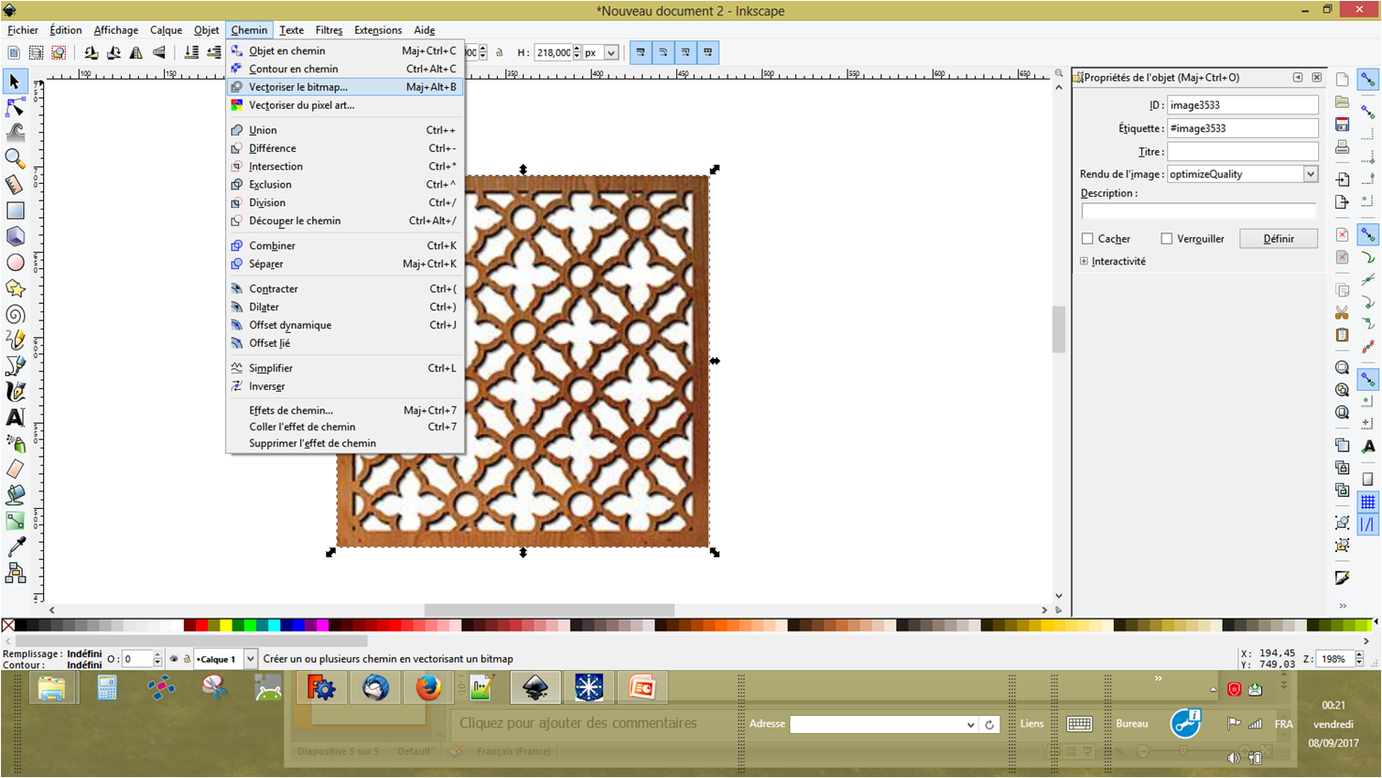Select the Connector diagram tool
Viewport: 1382px width, 778px height.
tap(15, 573)
